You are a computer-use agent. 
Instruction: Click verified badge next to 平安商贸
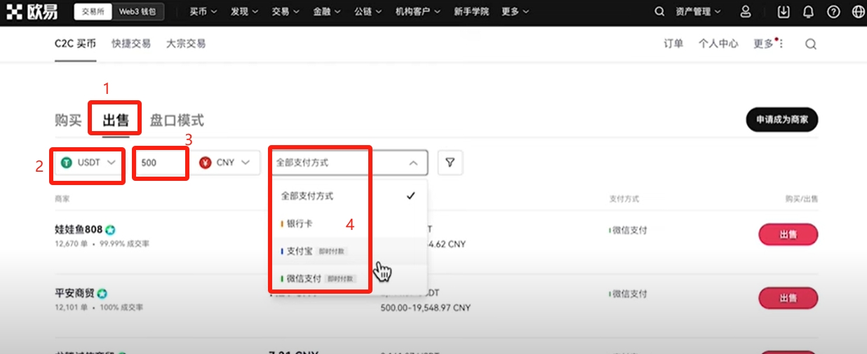tap(102, 293)
